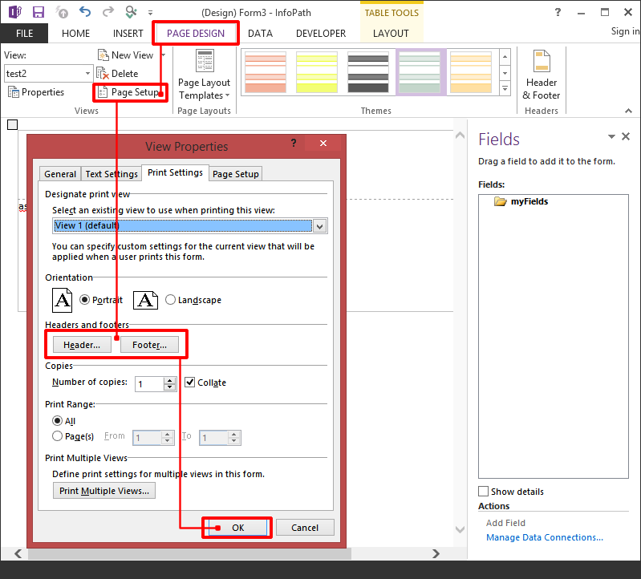Click Header & Footer ribbon button
The height and width of the screenshot is (579, 641).
click(542, 75)
